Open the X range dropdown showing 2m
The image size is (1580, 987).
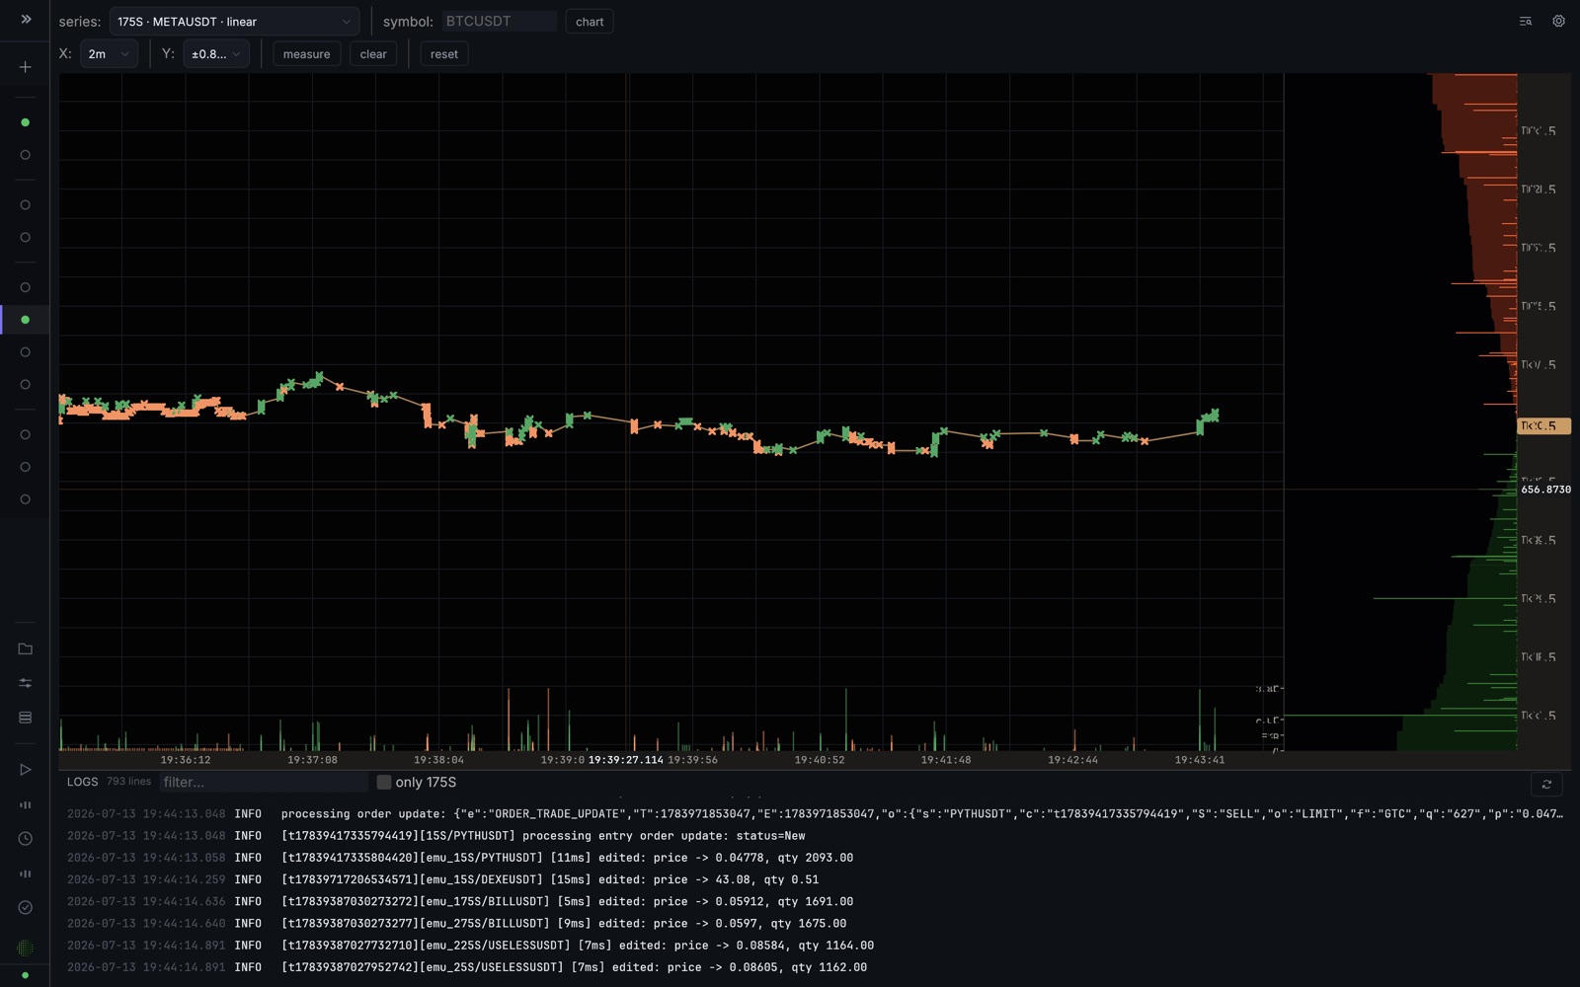(x=109, y=54)
